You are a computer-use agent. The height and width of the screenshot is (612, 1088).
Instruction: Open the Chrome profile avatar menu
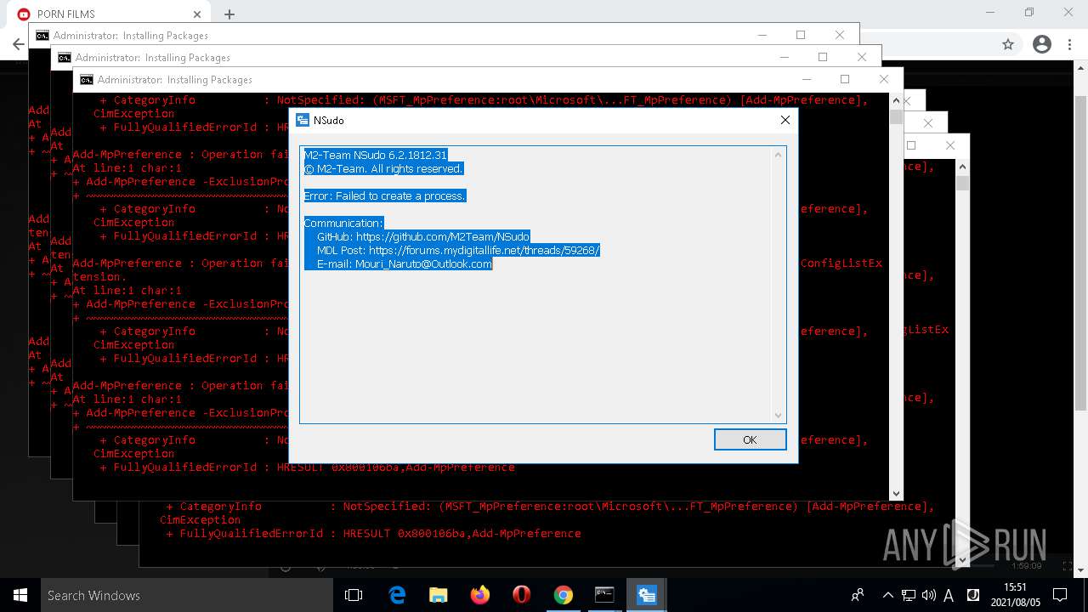tap(1042, 44)
